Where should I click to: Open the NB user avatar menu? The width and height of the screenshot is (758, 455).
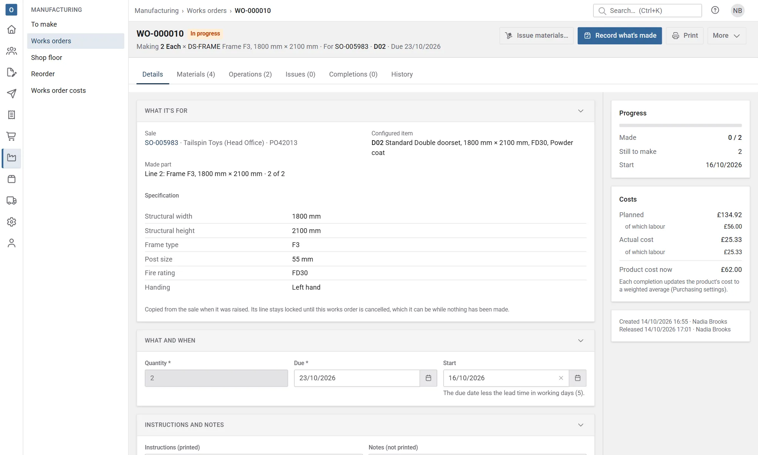(737, 10)
